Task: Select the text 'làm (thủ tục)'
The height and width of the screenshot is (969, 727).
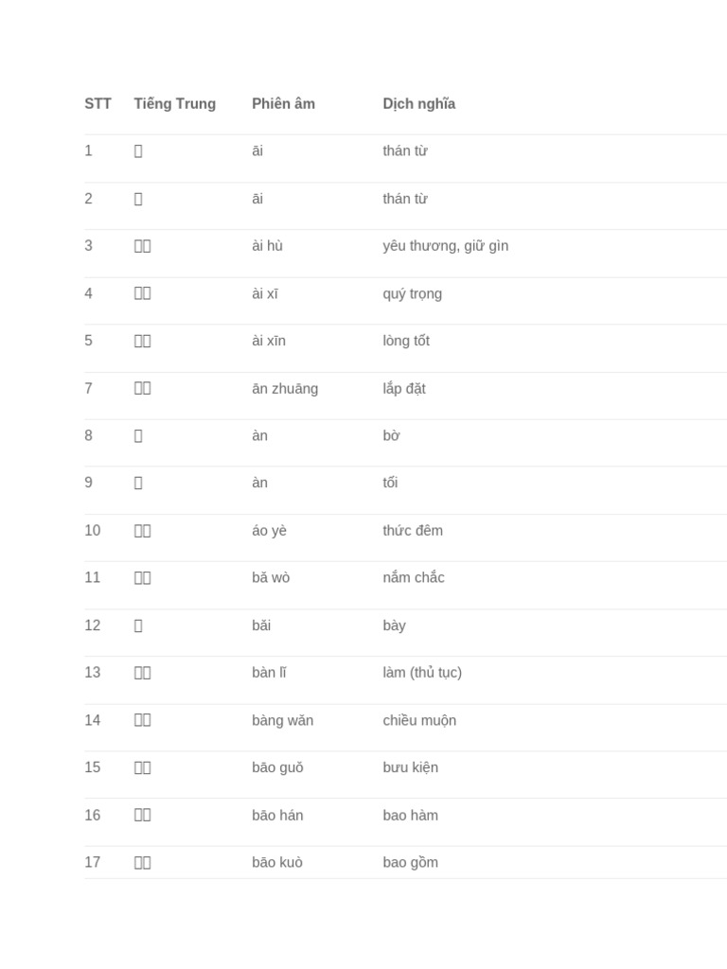Action: coord(422,673)
